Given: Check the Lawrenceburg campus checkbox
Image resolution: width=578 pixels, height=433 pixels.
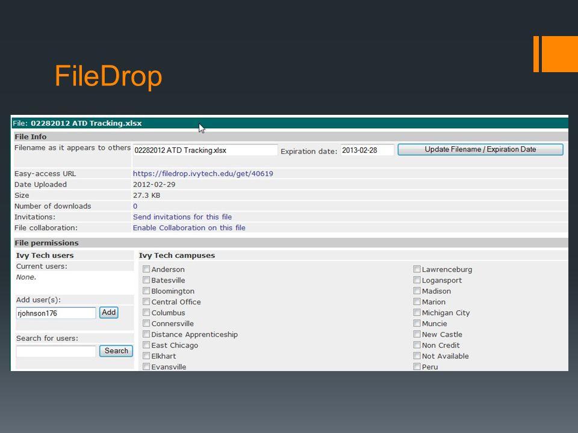Looking at the screenshot, I should click(x=417, y=269).
